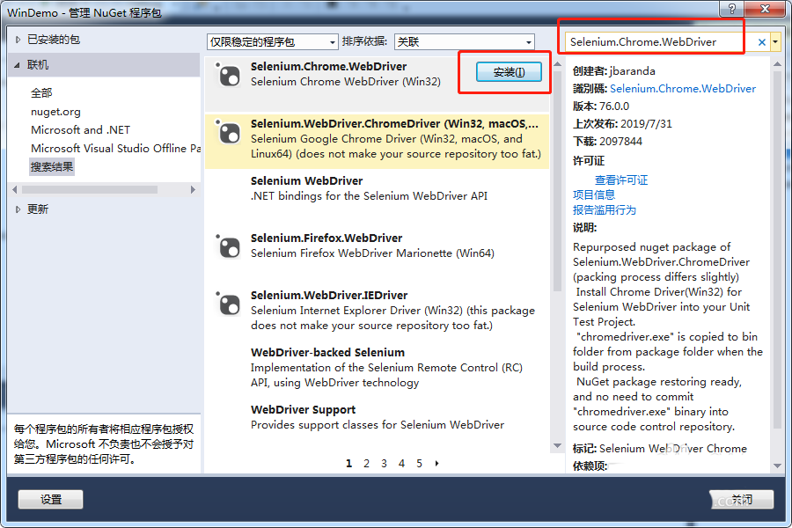The image size is (792, 528).
Task: Click the creator name jbaranda
Action: (633, 70)
